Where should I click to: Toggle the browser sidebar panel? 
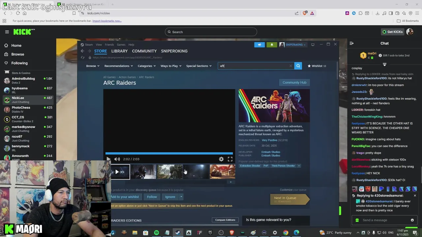tap(391, 13)
